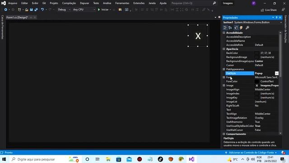Click Adicionar ao Controle do Código-Fonte
289x163 pixels.
click(x=251, y=153)
